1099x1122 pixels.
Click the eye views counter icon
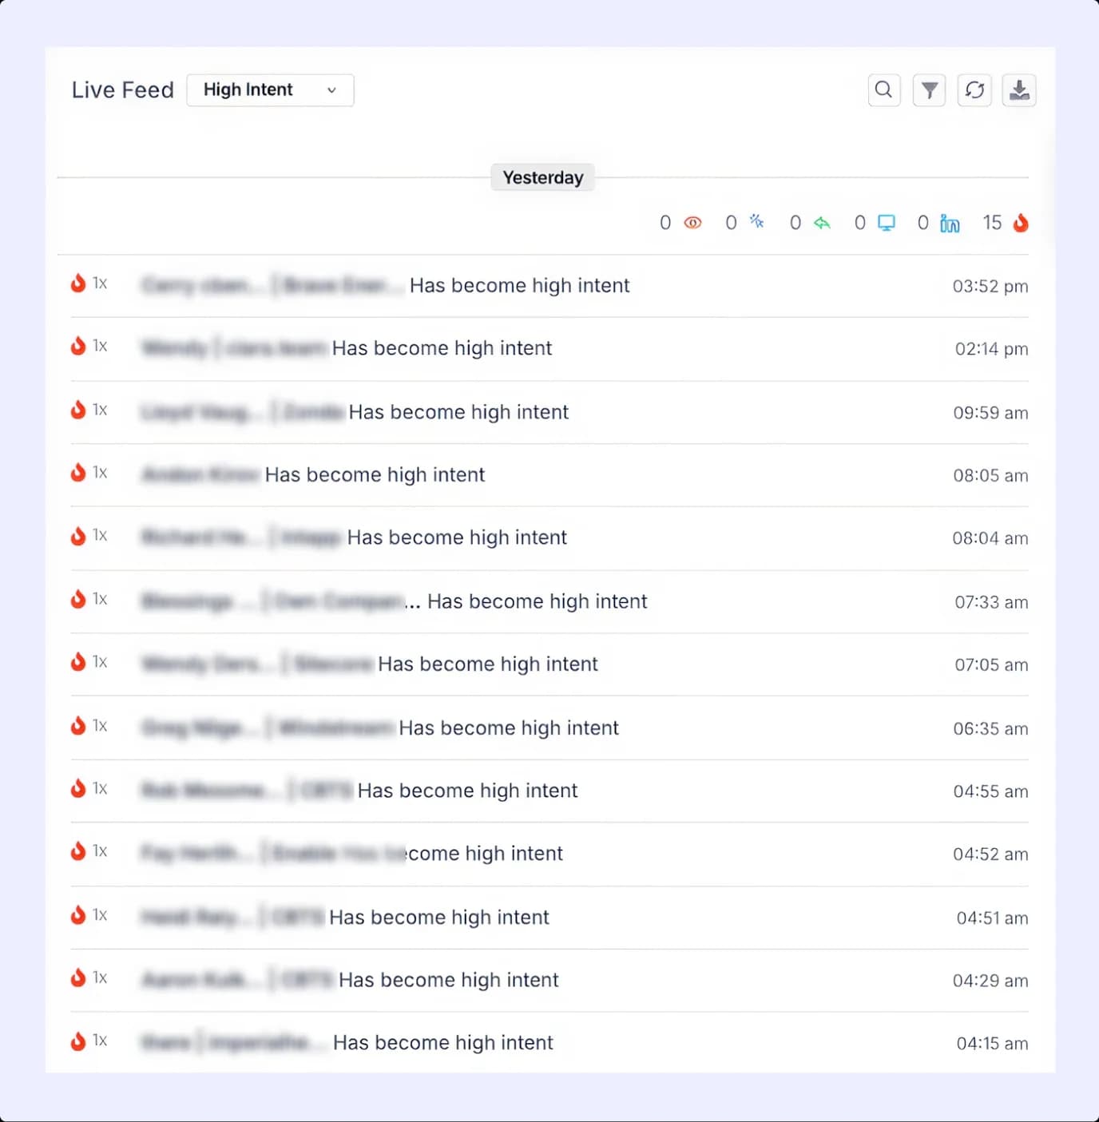tap(692, 223)
